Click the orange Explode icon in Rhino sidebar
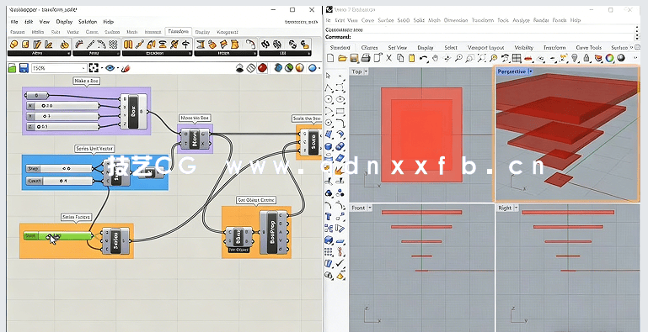 click(x=340, y=170)
